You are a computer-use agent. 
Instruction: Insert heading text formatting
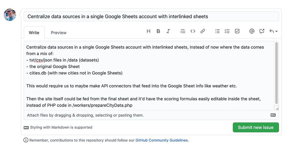click(x=148, y=31)
